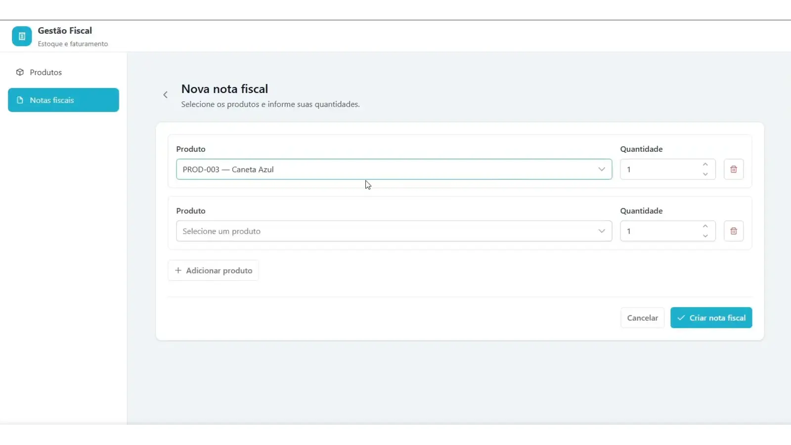Click the quantity field of the empty product row
791x445 pixels.
tap(668, 231)
